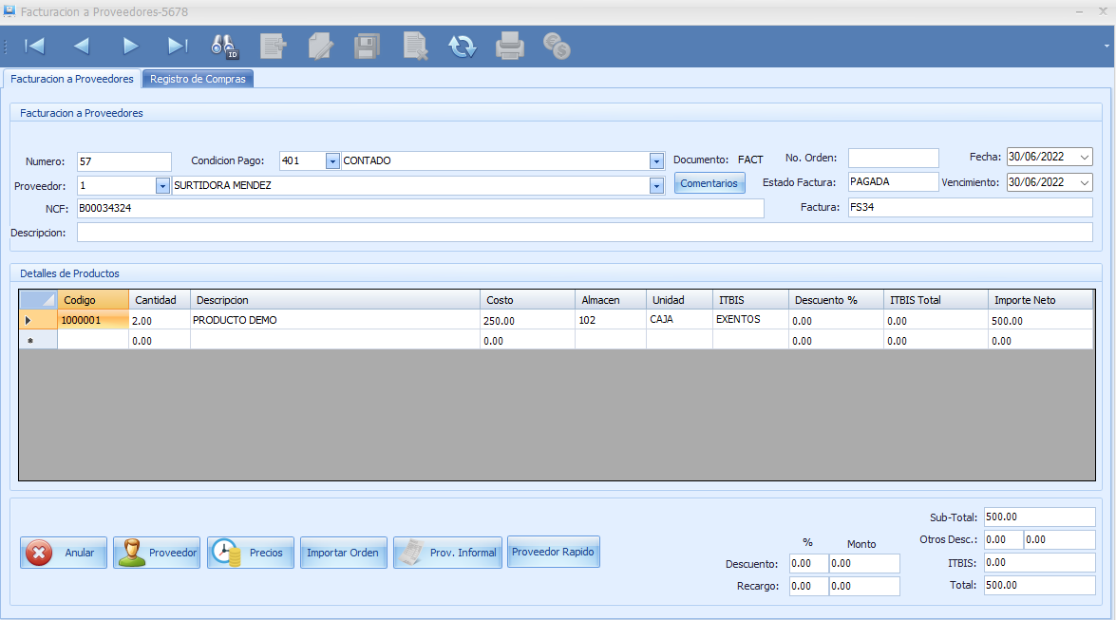The height and width of the screenshot is (620, 1116).
Task: Open the Fecha date picker dropdown
Action: tap(1085, 158)
